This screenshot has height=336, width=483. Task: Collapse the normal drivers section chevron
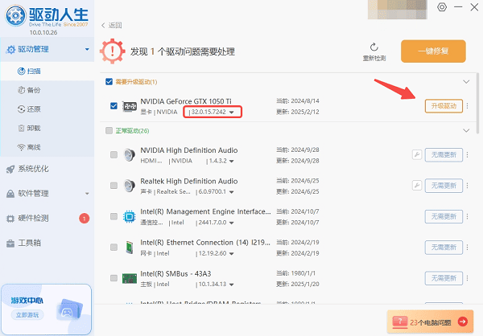466,130
